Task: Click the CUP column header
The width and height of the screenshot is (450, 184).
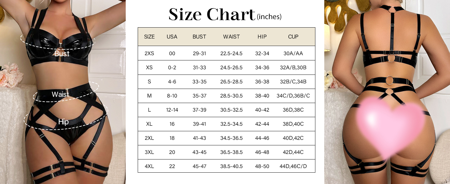Action: tap(293, 37)
